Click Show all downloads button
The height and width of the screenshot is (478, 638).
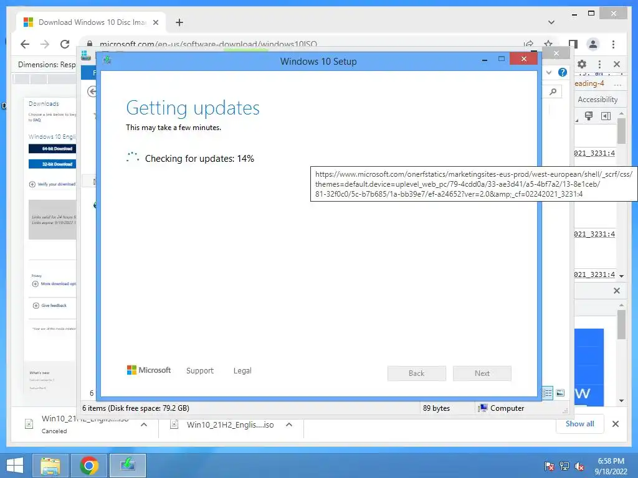(580, 424)
